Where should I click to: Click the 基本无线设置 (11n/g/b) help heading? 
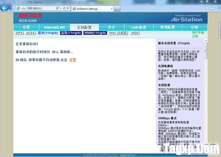coord(174,43)
